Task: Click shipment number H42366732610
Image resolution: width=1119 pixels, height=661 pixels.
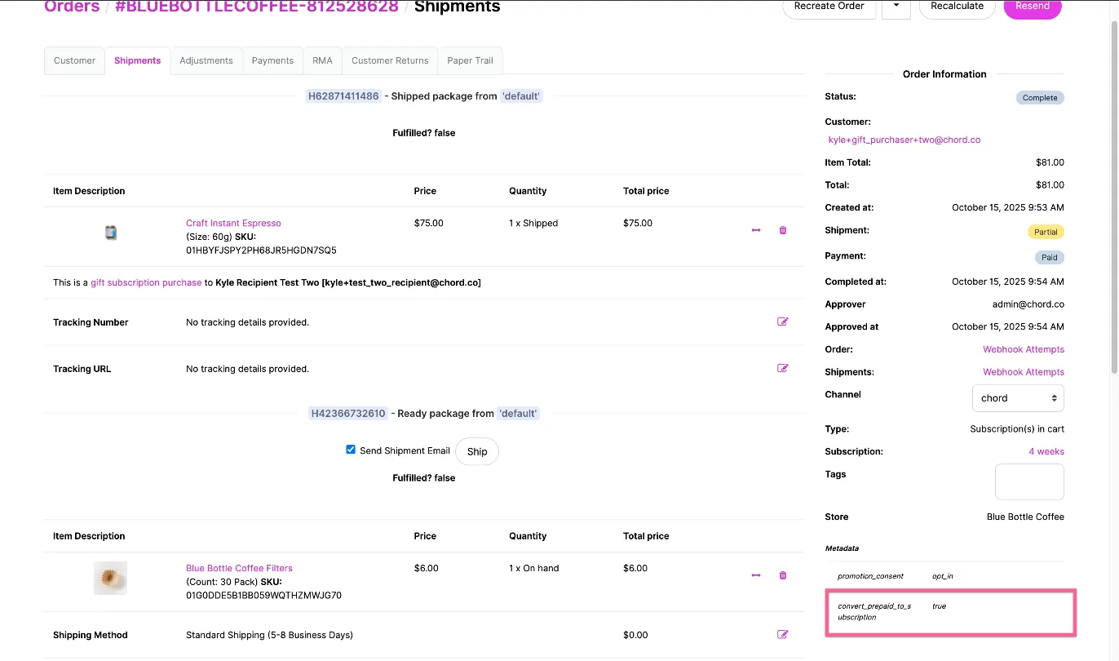Action: pos(348,414)
